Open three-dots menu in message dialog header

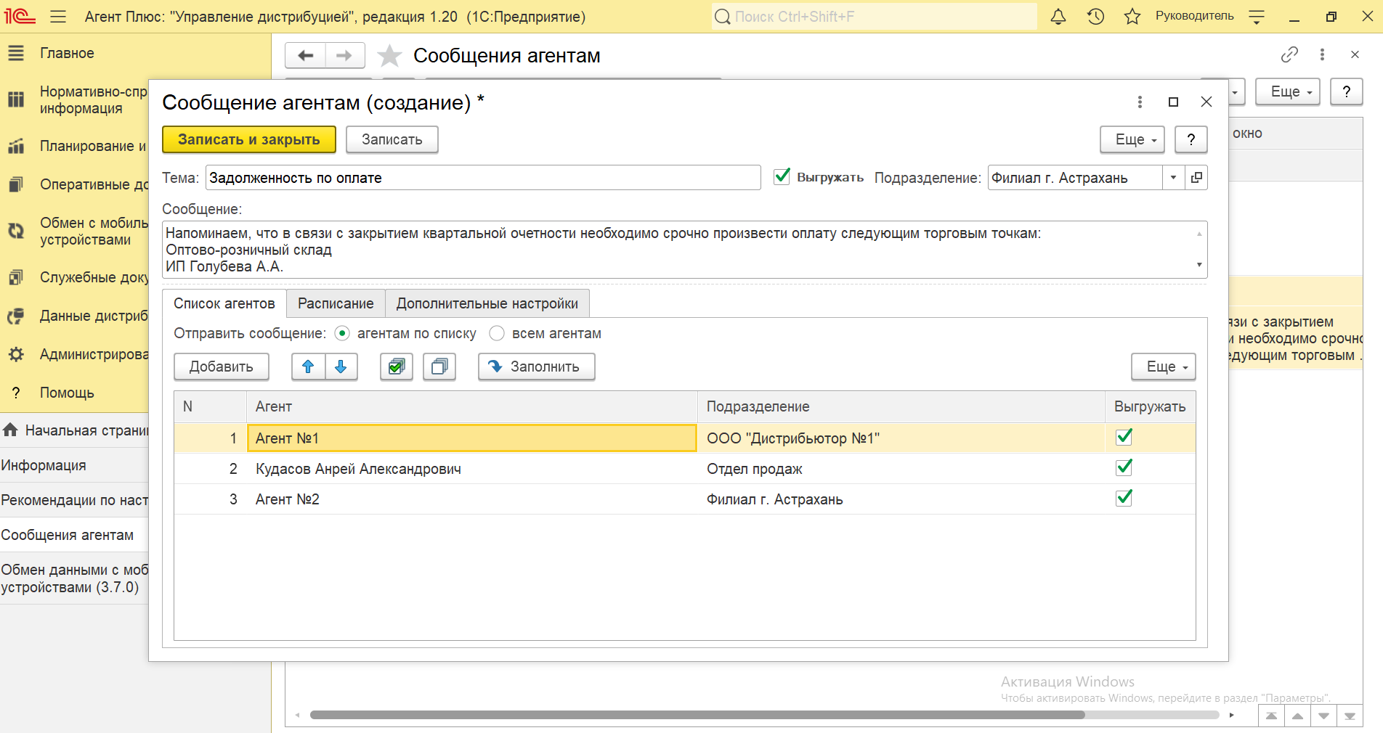point(1140,102)
